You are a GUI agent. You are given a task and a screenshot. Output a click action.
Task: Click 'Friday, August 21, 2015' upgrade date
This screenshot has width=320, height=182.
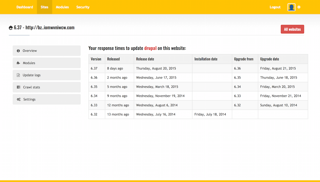[278, 68]
